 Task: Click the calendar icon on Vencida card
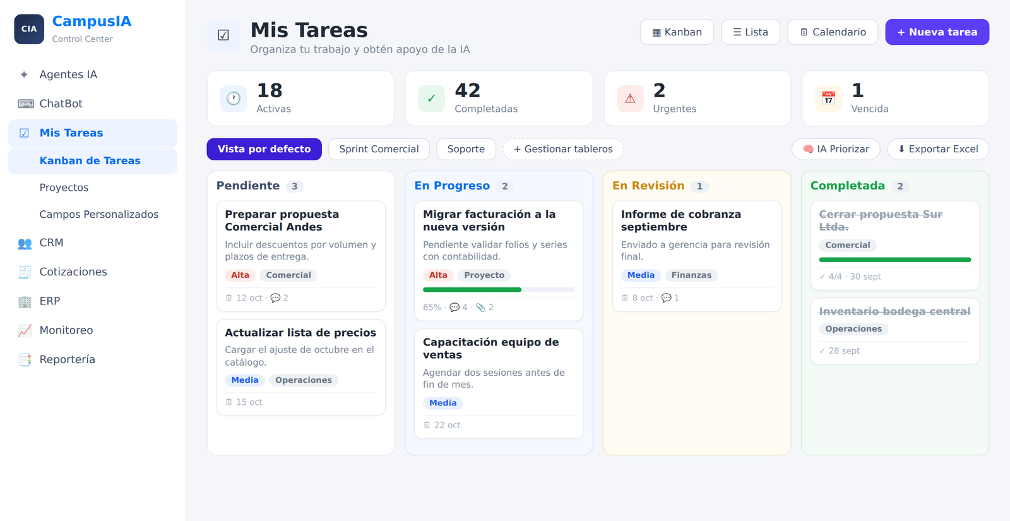tap(828, 99)
